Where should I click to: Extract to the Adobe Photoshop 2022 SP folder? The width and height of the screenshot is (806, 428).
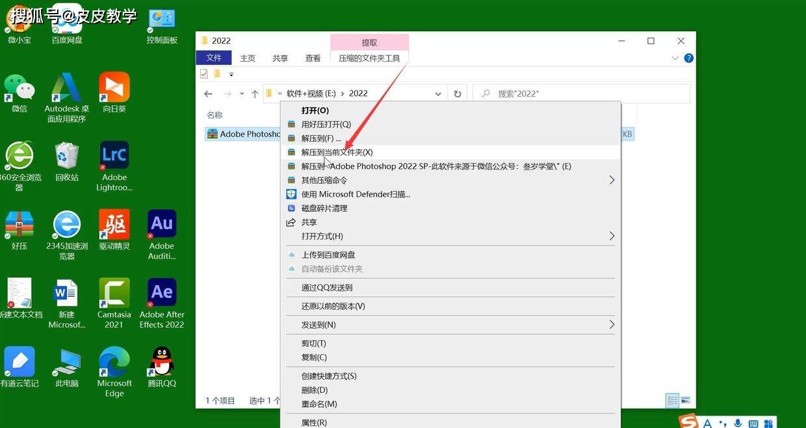451,166
